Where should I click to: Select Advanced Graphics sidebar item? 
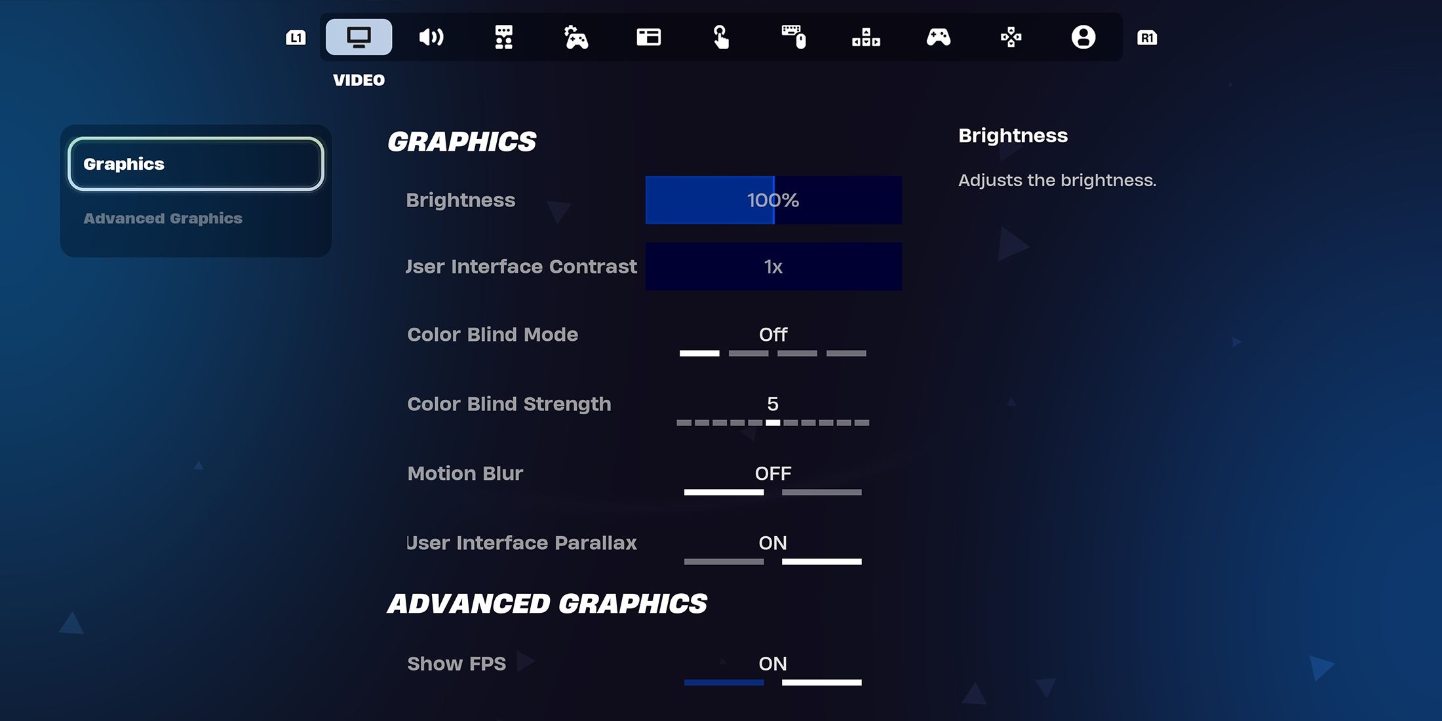click(x=163, y=218)
